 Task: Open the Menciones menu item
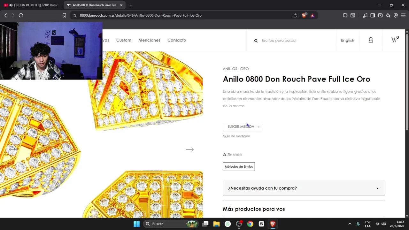[149, 40]
